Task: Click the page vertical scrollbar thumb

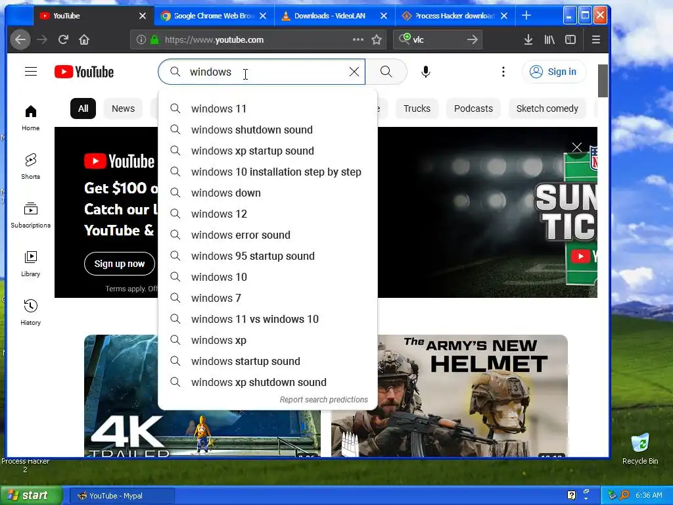Action: pos(603,81)
